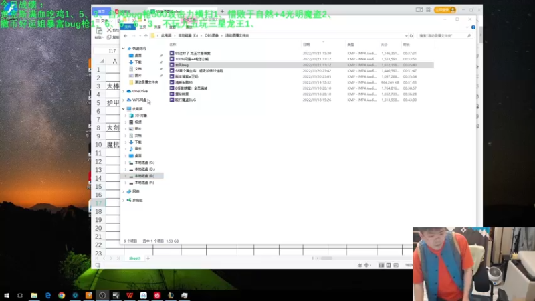Collapse the 快速访问 tree node
This screenshot has height=301, width=535.
coord(124,49)
